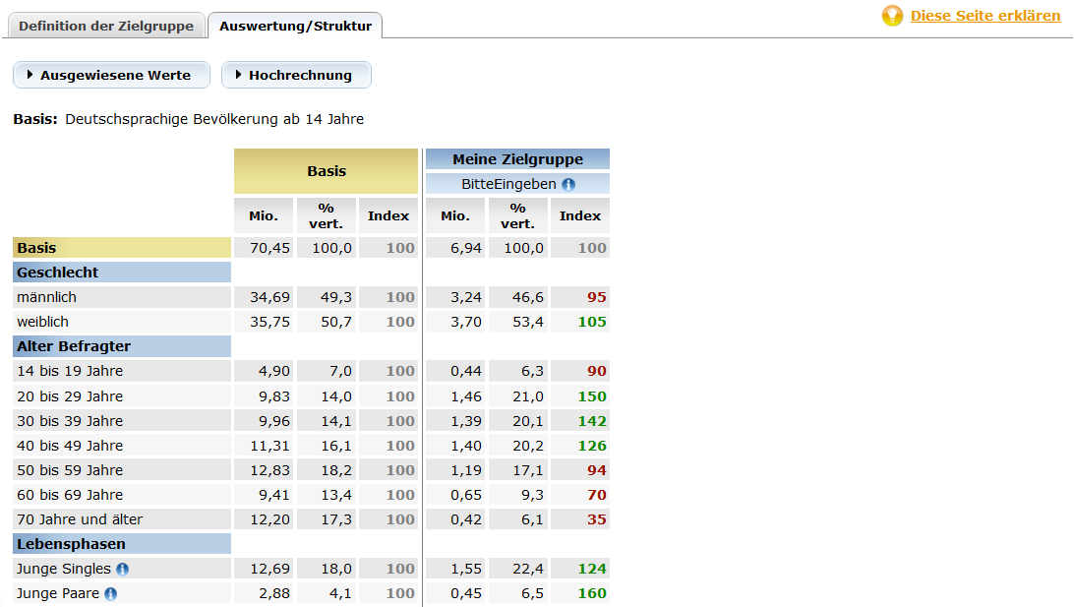Expand the Hochrechnung dropdown
The image size is (1074, 607).
click(x=296, y=75)
